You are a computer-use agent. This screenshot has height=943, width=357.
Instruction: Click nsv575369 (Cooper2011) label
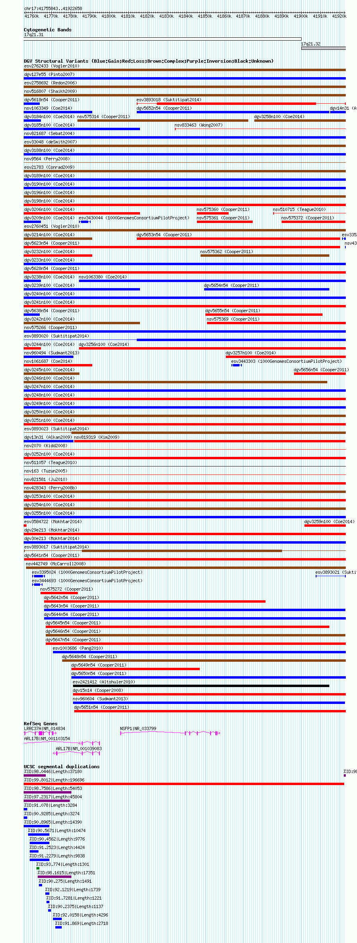tap(233, 319)
